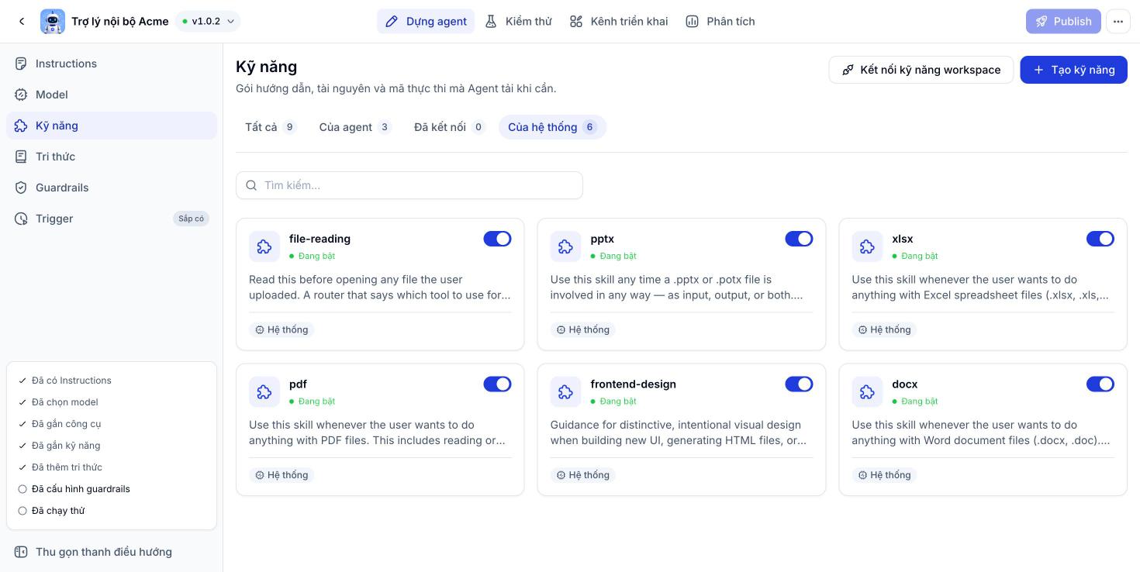Click the Instructions document icon in sidebar
The image size is (1140, 572).
[x=21, y=64]
